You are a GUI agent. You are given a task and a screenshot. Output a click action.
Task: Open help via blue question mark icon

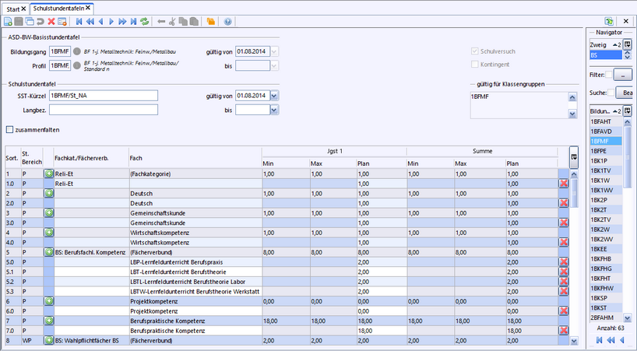tap(228, 22)
